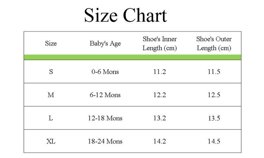Select the 14.2 inner length value
This screenshot has height=158, width=264.
point(160,141)
